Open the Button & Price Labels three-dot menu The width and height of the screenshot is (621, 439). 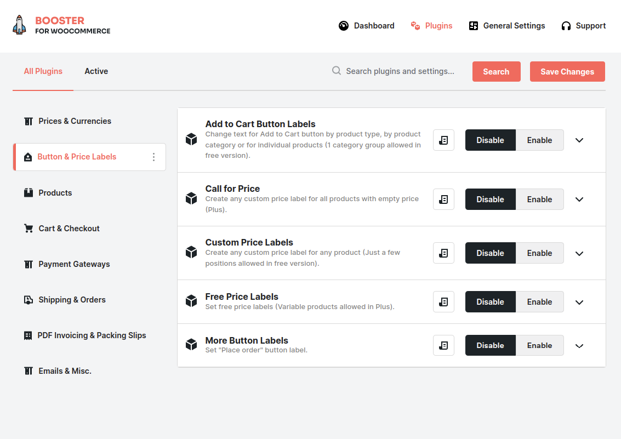(153, 157)
